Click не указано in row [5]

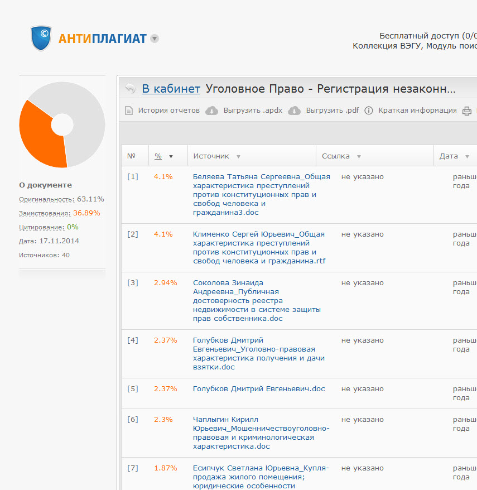363,389
